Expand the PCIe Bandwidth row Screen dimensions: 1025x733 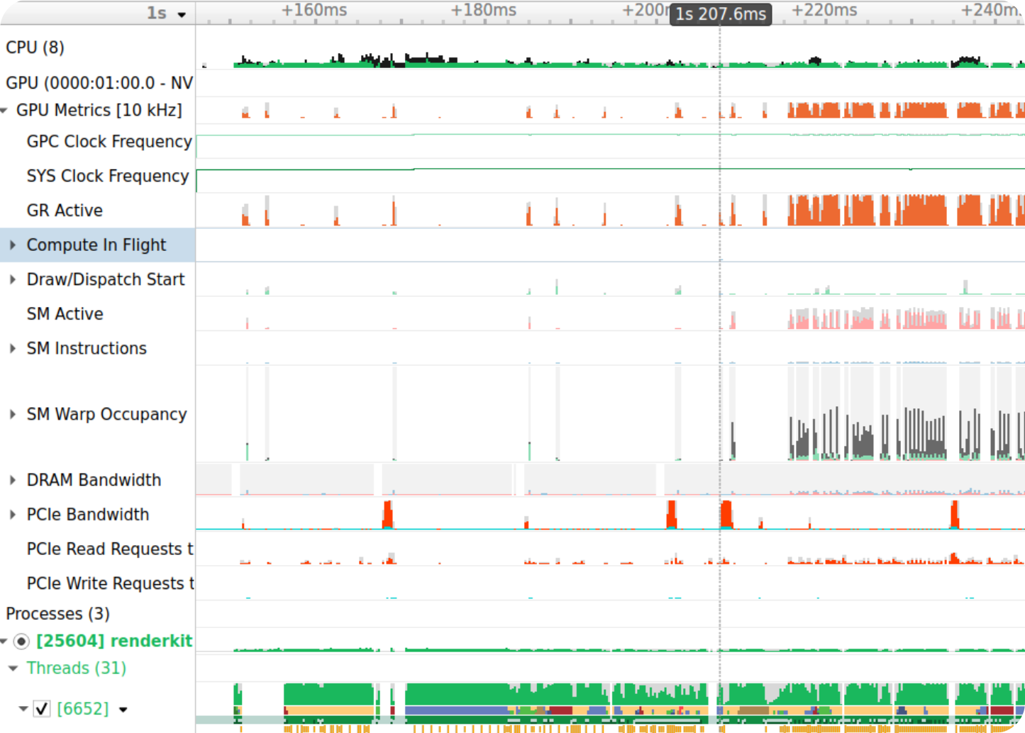click(13, 515)
